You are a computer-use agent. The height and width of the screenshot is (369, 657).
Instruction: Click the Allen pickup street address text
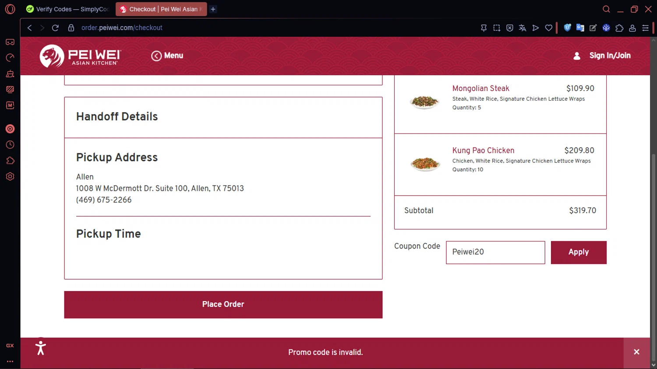[x=160, y=188]
